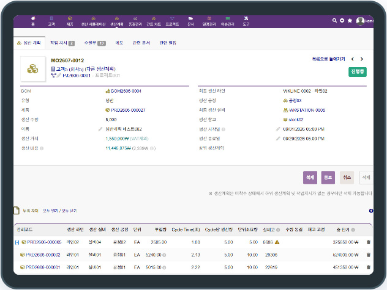Click the 종료 finish button

(x=328, y=178)
